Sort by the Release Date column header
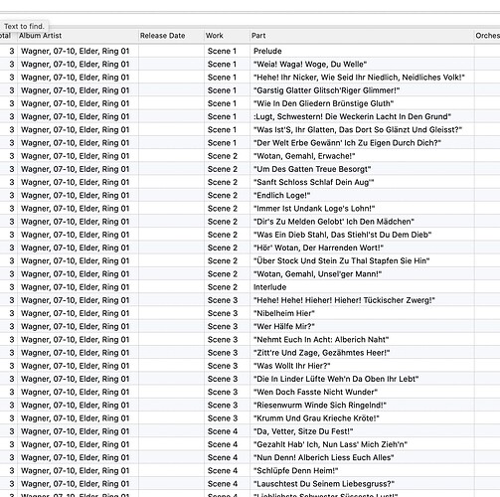This screenshot has height=497, width=500. coord(171,36)
